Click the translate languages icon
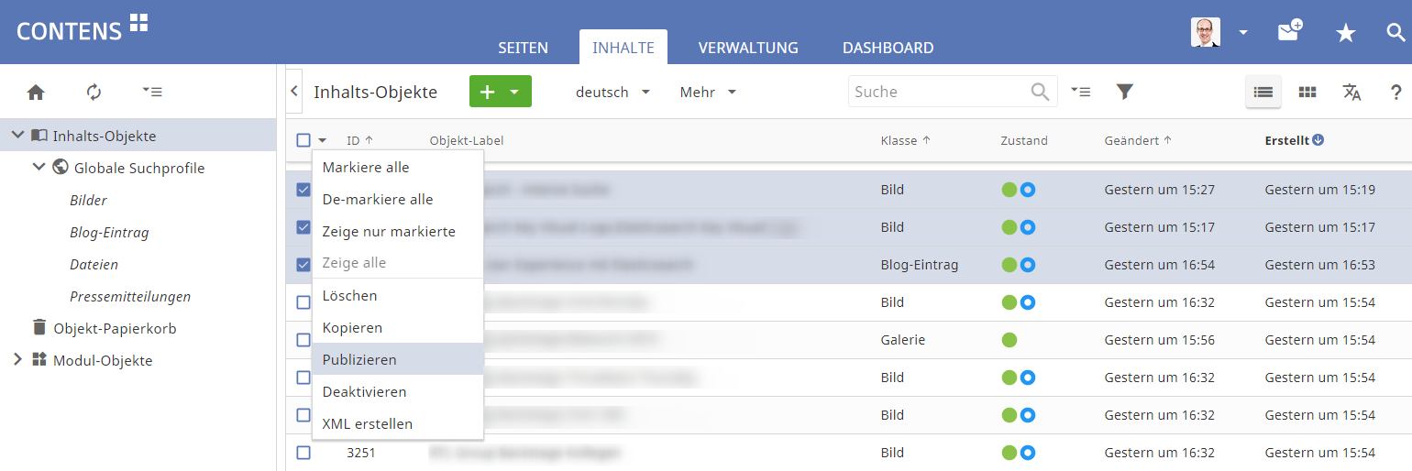This screenshot has height=471, width=1412. pyautogui.click(x=1351, y=92)
